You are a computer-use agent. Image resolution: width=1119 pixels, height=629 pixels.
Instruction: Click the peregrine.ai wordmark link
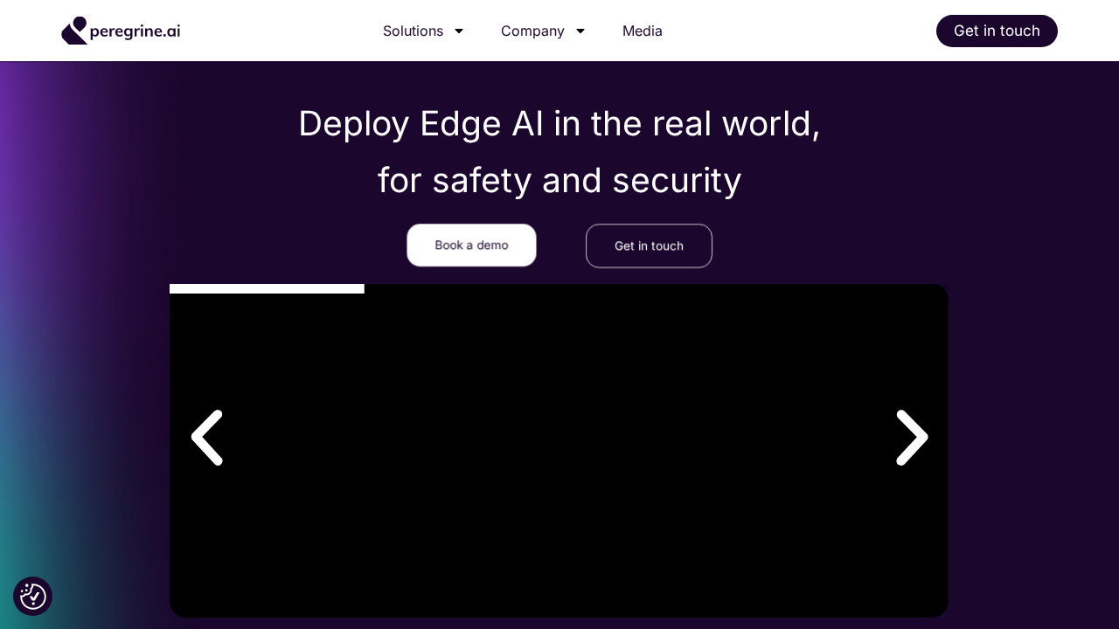coord(136,31)
